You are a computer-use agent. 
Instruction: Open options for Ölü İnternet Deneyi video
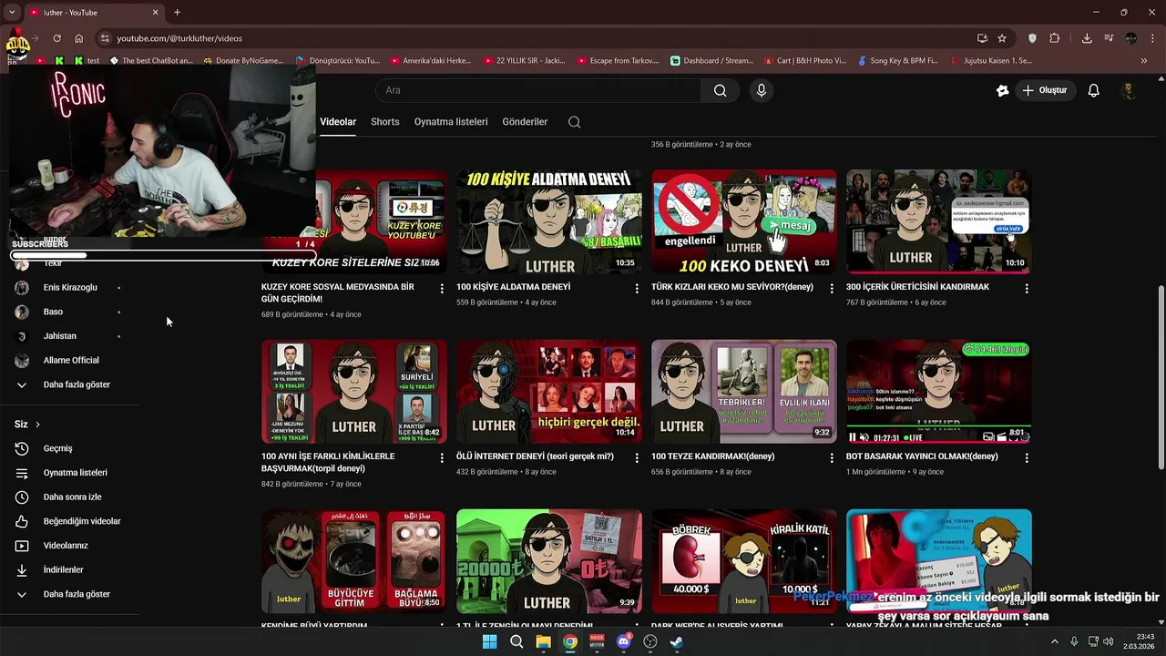(x=637, y=458)
